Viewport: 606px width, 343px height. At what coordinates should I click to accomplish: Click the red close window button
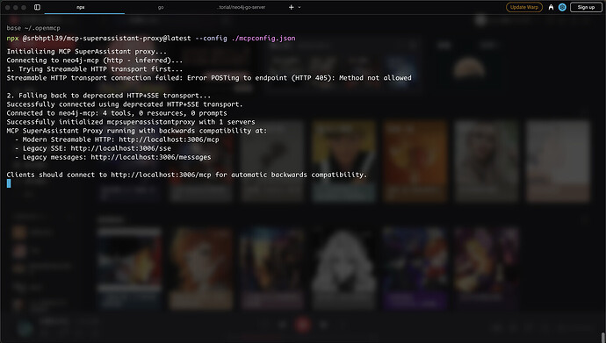click(7, 7)
